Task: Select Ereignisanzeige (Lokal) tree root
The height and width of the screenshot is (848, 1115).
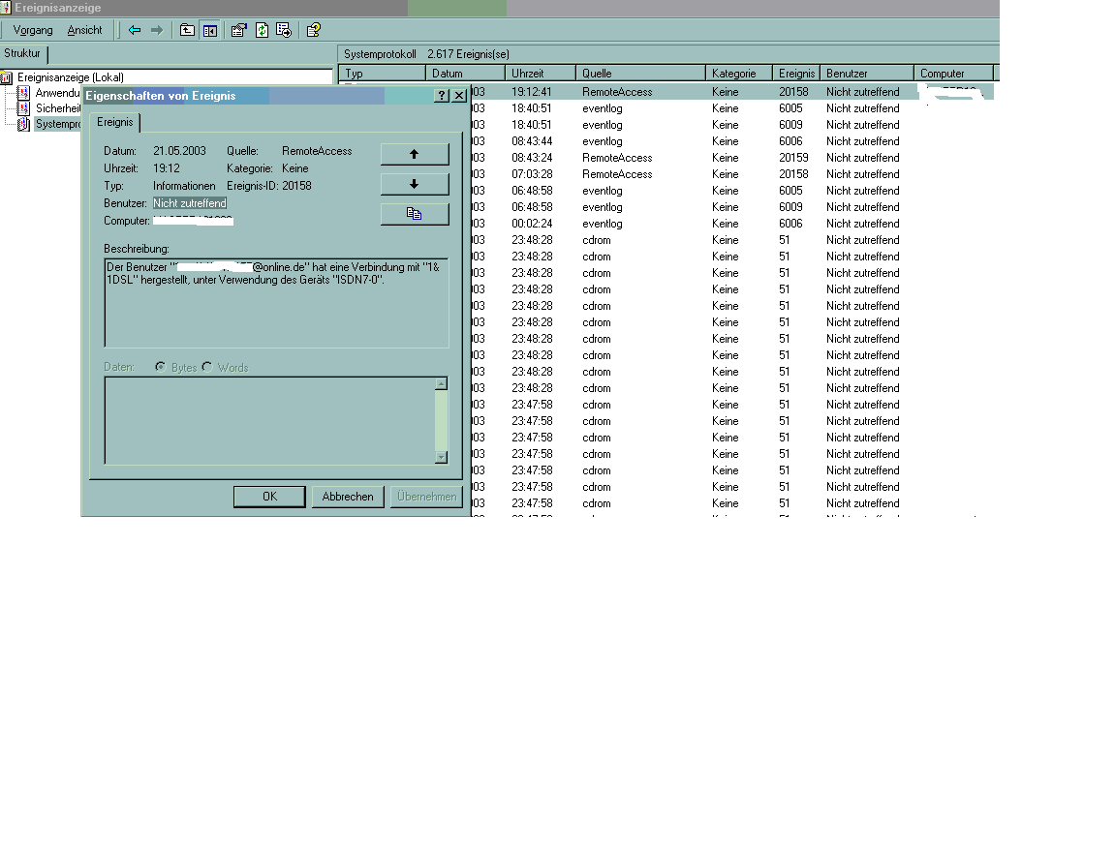Action: click(70, 76)
